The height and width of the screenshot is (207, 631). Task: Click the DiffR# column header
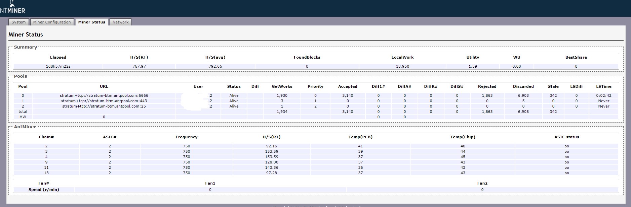tap(431, 86)
